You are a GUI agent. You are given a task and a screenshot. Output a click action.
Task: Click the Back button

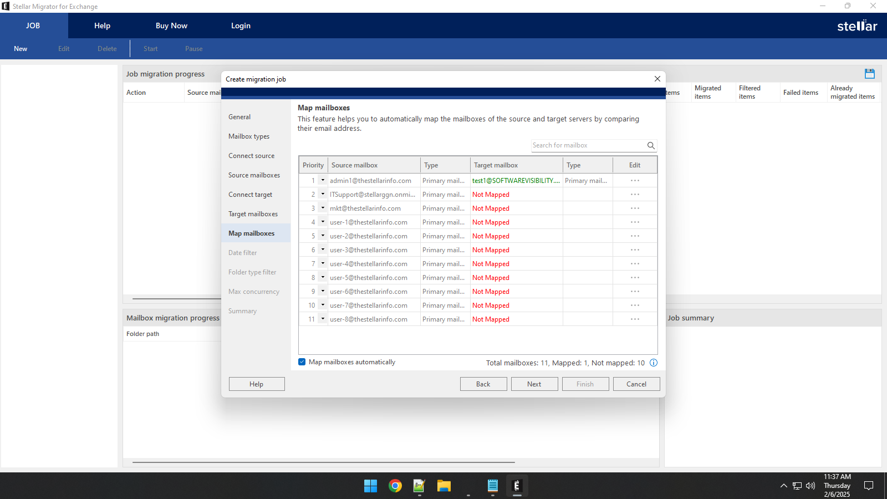click(x=483, y=384)
